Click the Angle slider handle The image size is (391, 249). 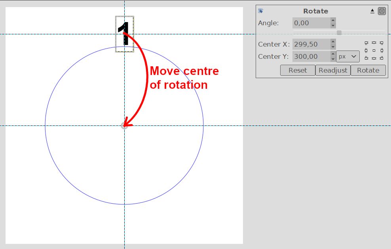(339, 33)
